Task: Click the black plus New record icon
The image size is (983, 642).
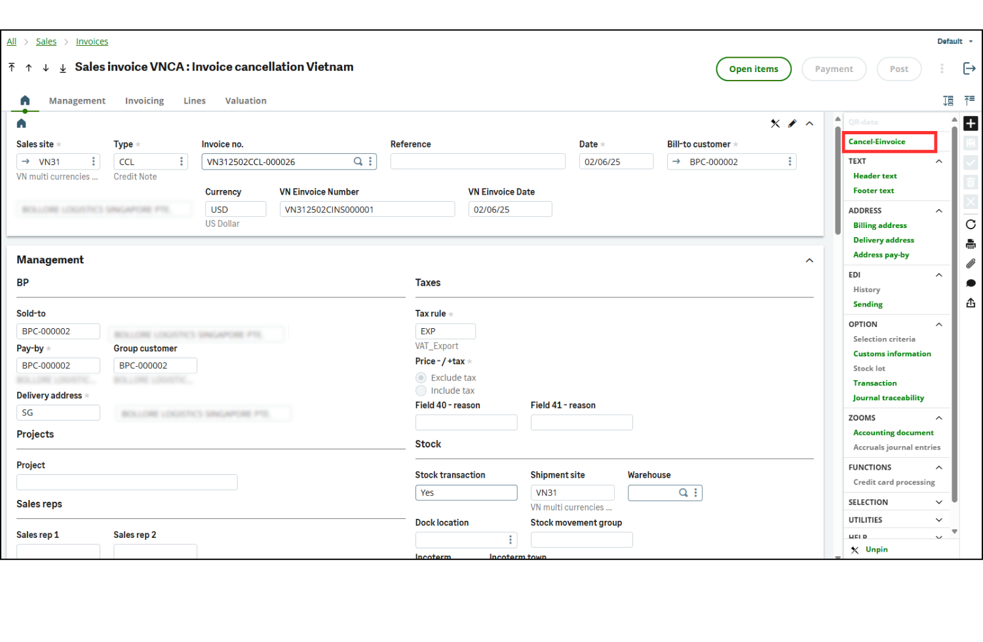Action: [971, 123]
